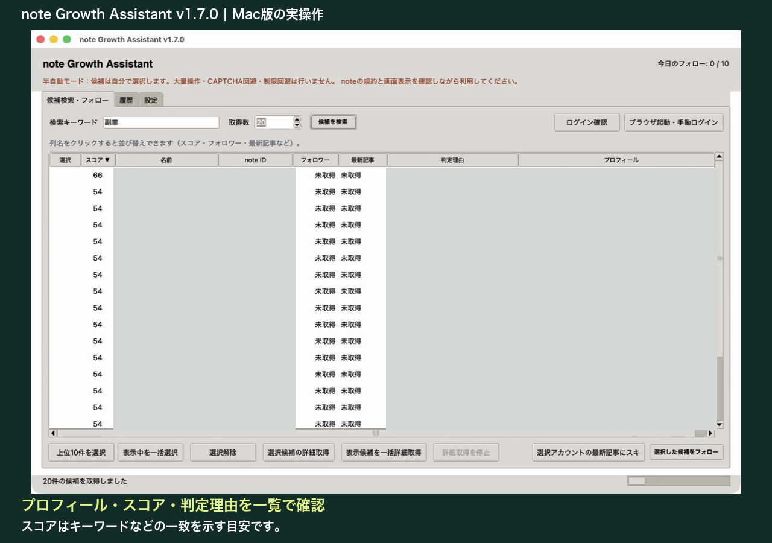Launch ブラウザ起動・手動ログイン
The image size is (772, 543).
click(x=674, y=122)
